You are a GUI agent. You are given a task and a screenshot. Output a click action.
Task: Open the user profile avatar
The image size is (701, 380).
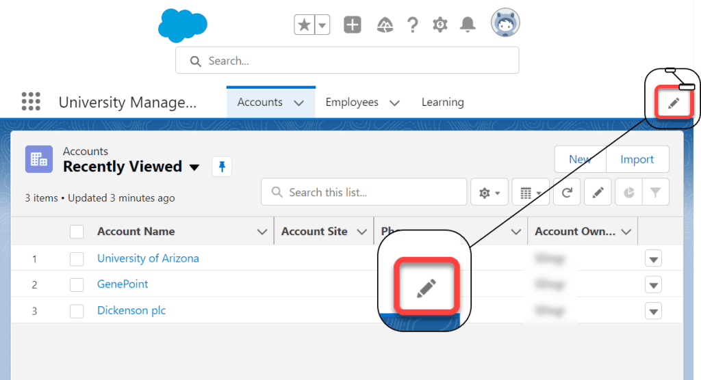point(505,23)
